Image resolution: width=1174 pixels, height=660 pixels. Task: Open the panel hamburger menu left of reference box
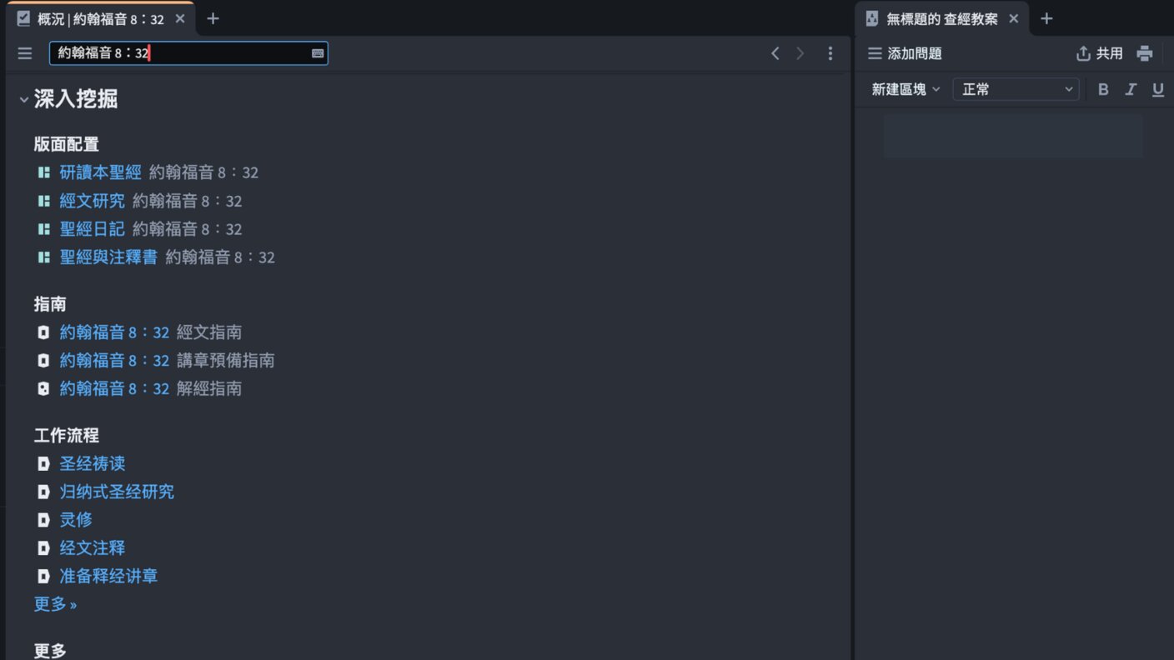25,53
